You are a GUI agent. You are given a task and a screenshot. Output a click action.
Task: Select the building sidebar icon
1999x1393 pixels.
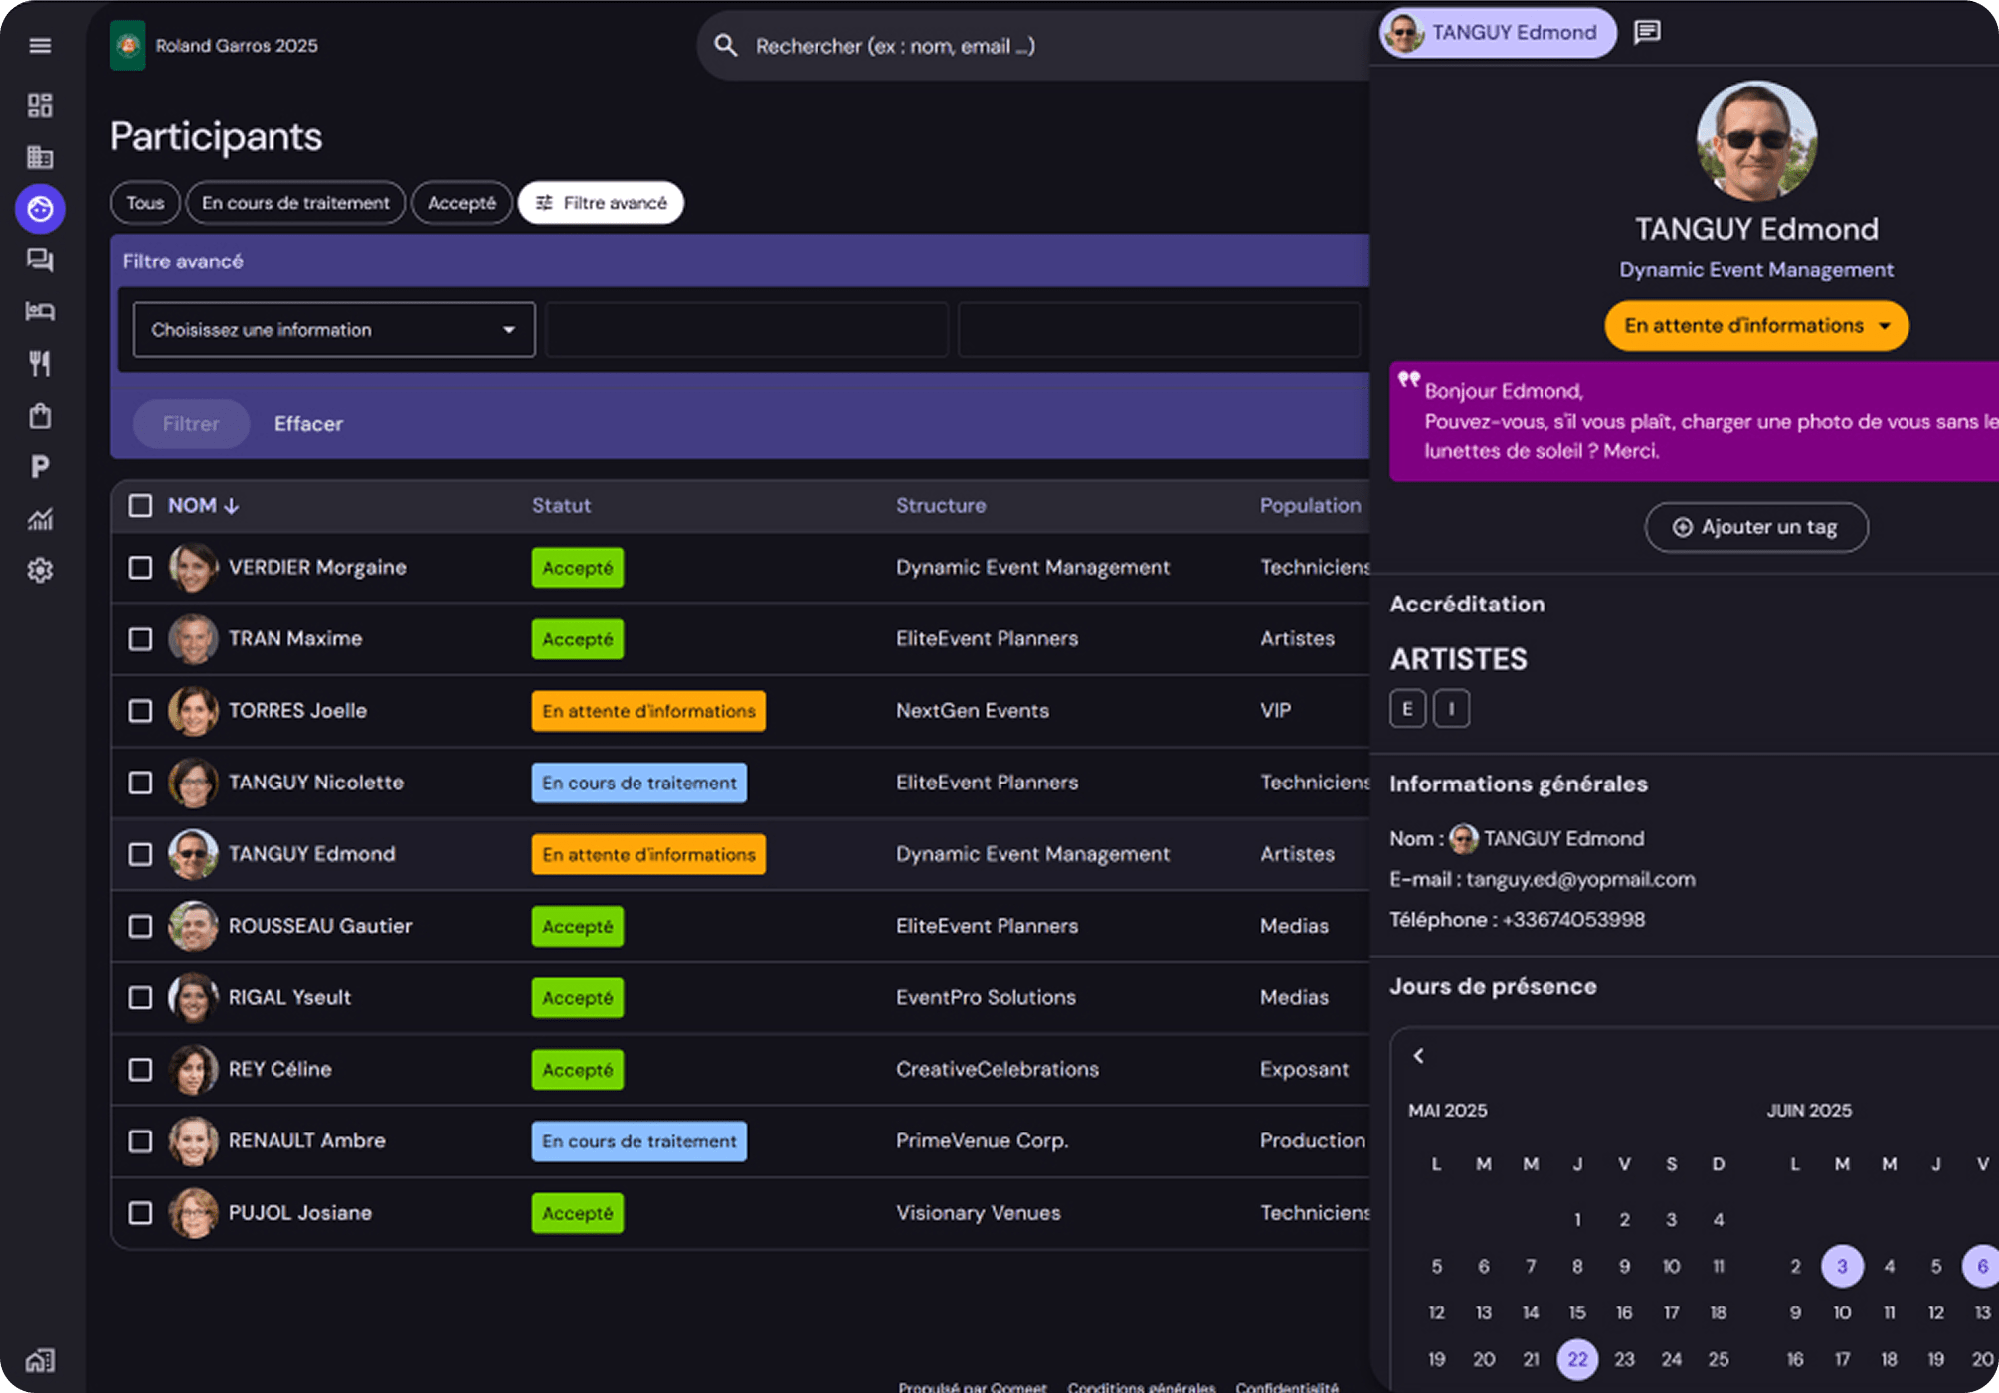tap(40, 157)
